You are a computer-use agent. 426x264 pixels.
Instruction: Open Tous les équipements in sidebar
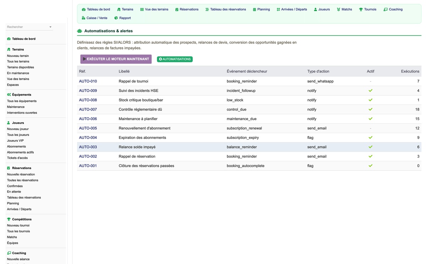22,101
